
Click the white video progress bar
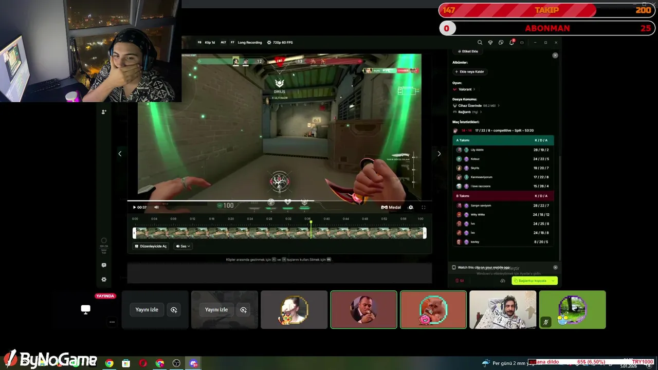click(x=221, y=201)
